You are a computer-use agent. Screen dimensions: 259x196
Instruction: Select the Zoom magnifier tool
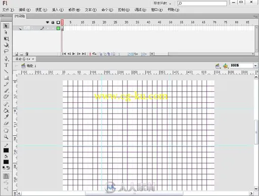6,137
